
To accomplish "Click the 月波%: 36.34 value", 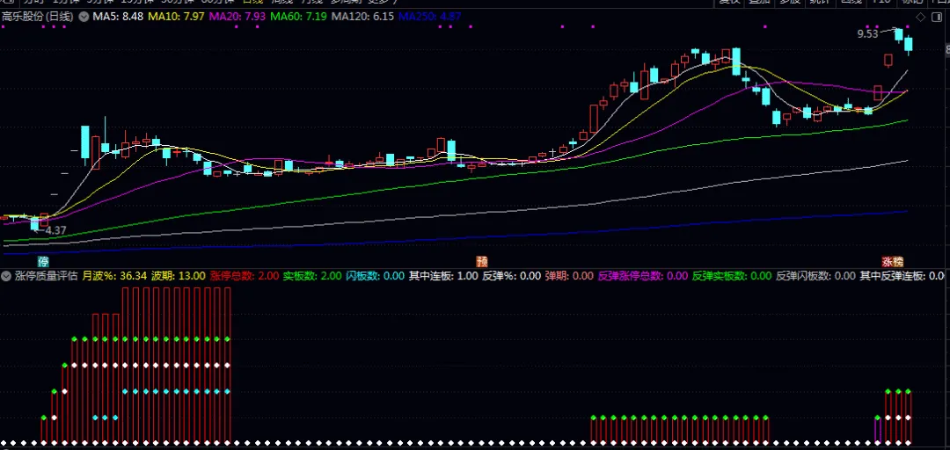I will (114, 276).
